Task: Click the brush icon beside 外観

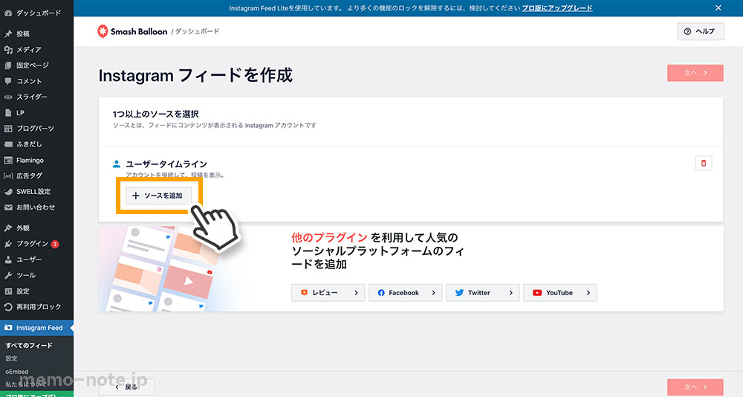Action: [x=8, y=228]
